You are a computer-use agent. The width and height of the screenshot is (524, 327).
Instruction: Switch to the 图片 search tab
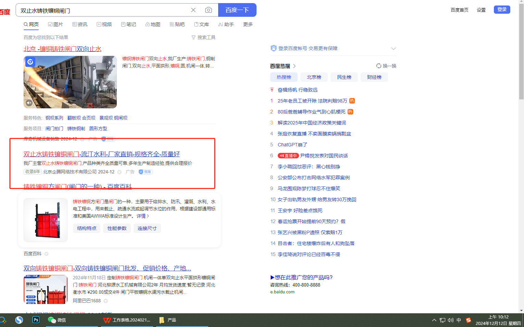55,24
